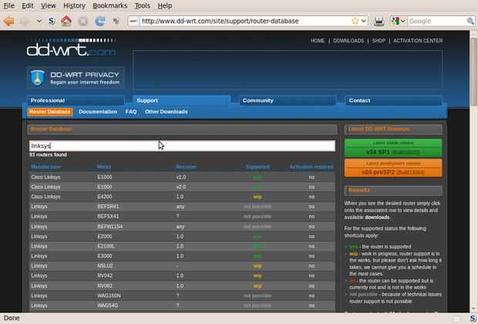The image size is (478, 324).
Task: Click the search magnifier icon
Action: (470, 21)
